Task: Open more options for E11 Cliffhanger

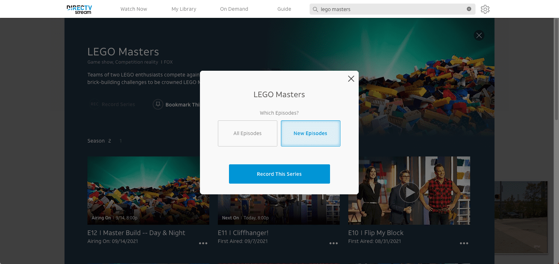Action: (x=334, y=243)
